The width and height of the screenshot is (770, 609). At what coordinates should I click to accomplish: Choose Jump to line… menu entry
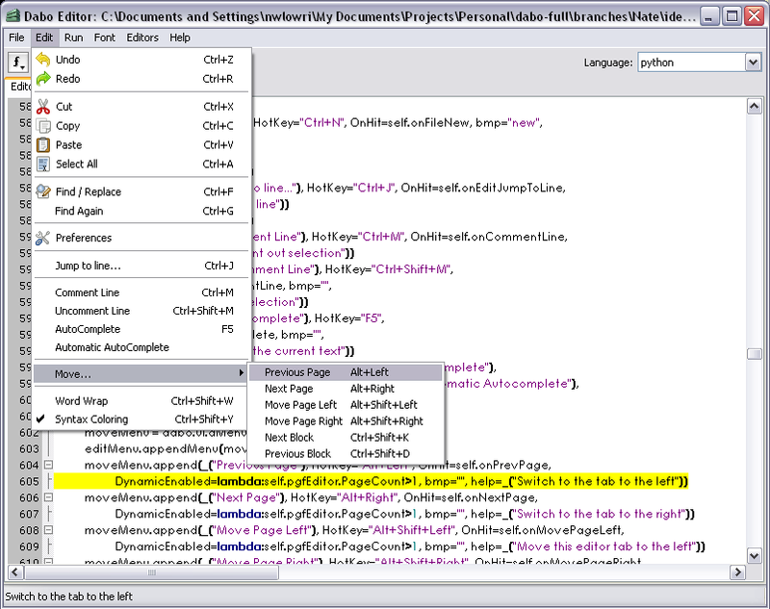click(88, 266)
